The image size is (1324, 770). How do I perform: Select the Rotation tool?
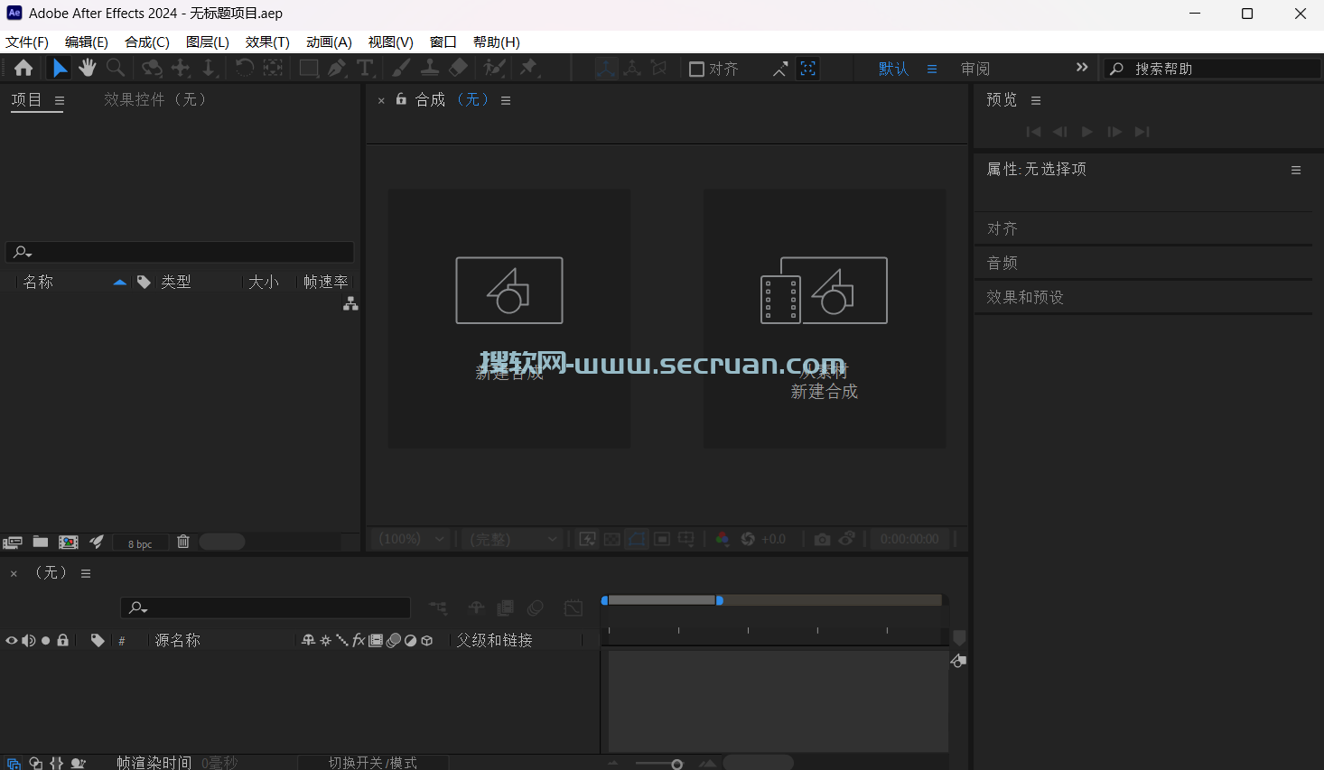coord(244,68)
